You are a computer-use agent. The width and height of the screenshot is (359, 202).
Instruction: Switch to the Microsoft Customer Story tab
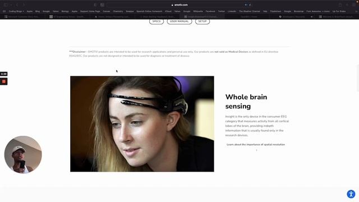pos(23,17)
